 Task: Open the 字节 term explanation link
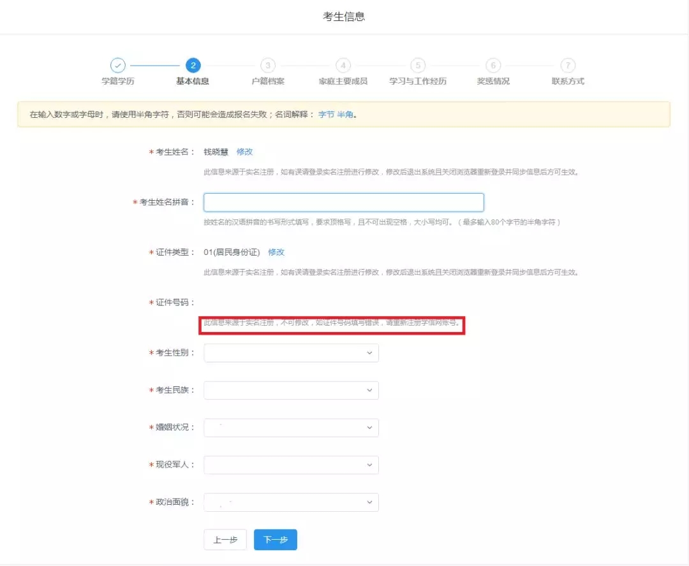coord(326,115)
